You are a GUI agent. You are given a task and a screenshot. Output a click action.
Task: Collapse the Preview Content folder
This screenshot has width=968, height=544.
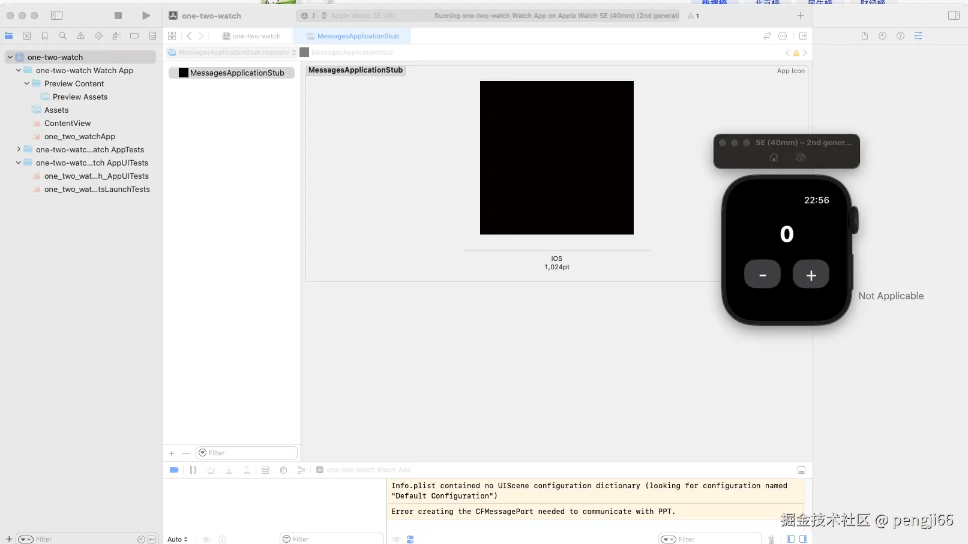(x=26, y=84)
